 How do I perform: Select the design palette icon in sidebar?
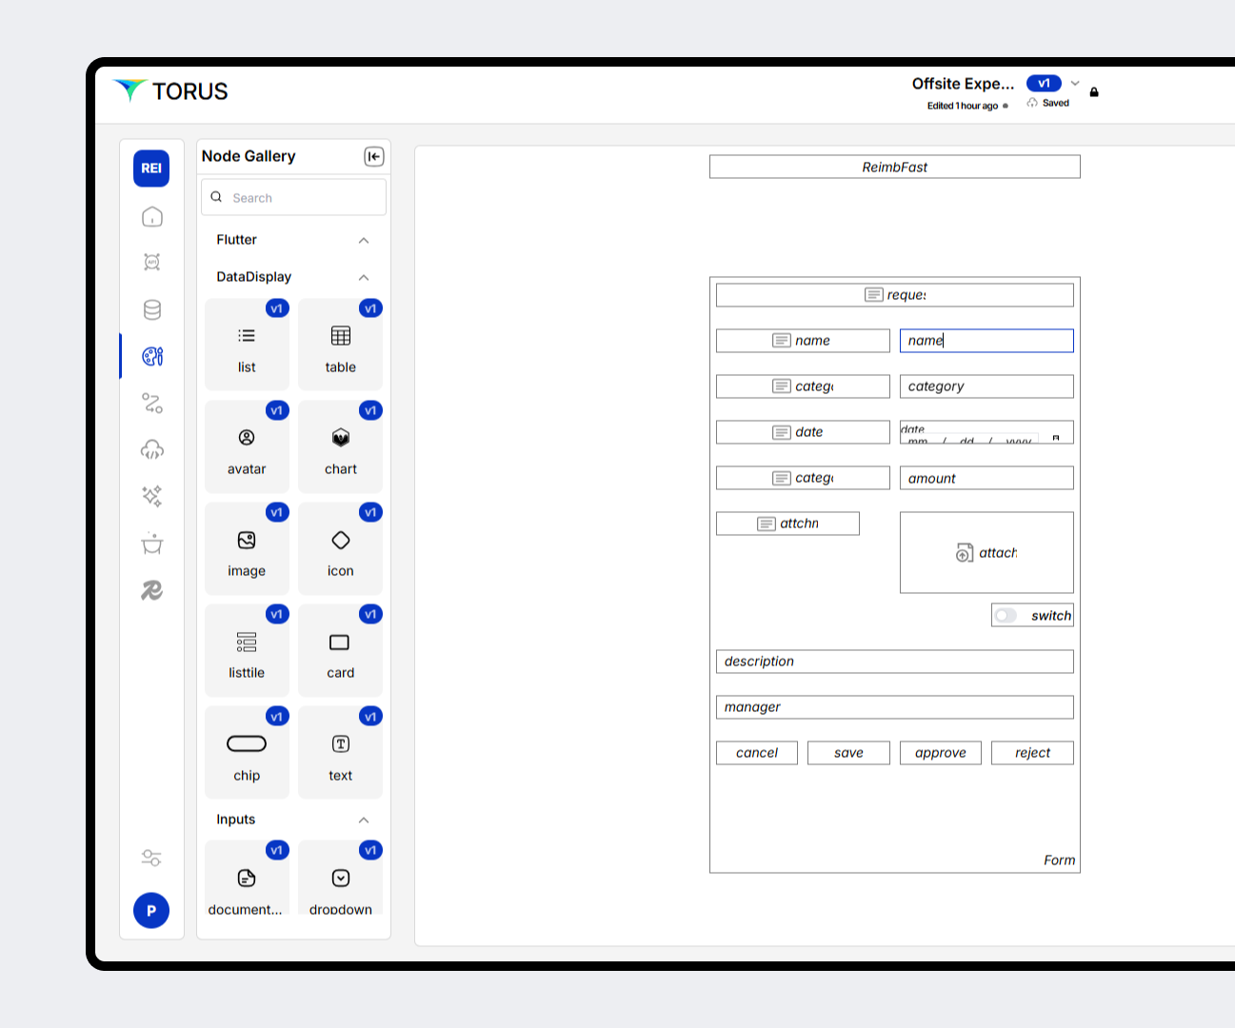[x=151, y=356]
